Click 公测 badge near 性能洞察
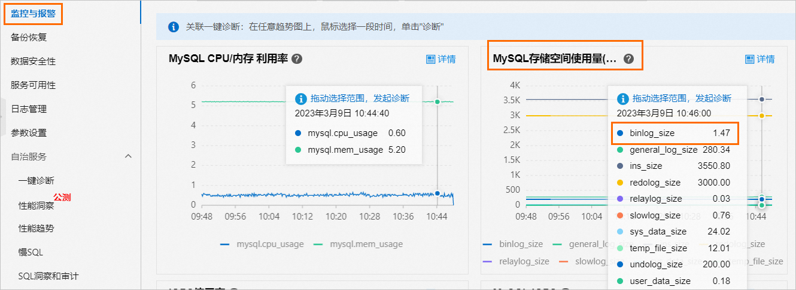This screenshot has width=796, height=290. tap(62, 197)
